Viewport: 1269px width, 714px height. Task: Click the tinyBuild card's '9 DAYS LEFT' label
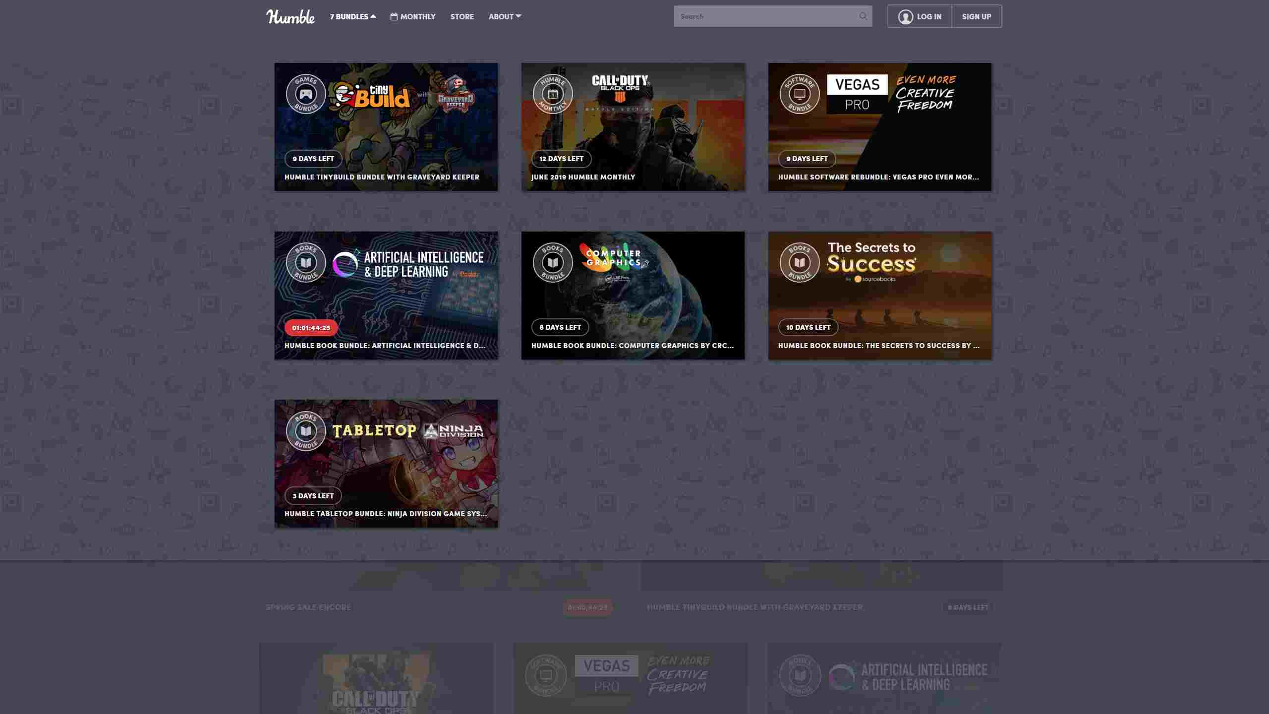click(x=313, y=159)
